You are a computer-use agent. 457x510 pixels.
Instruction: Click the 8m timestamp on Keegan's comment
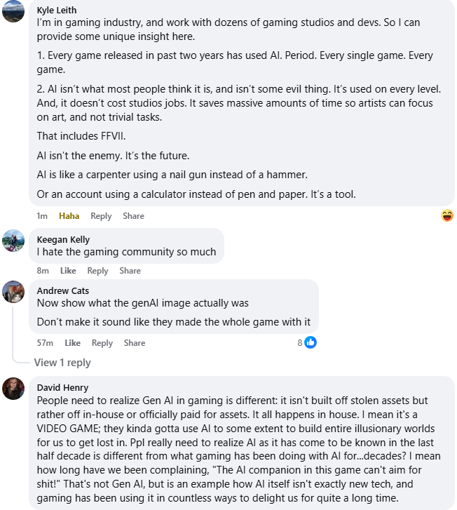tap(43, 271)
